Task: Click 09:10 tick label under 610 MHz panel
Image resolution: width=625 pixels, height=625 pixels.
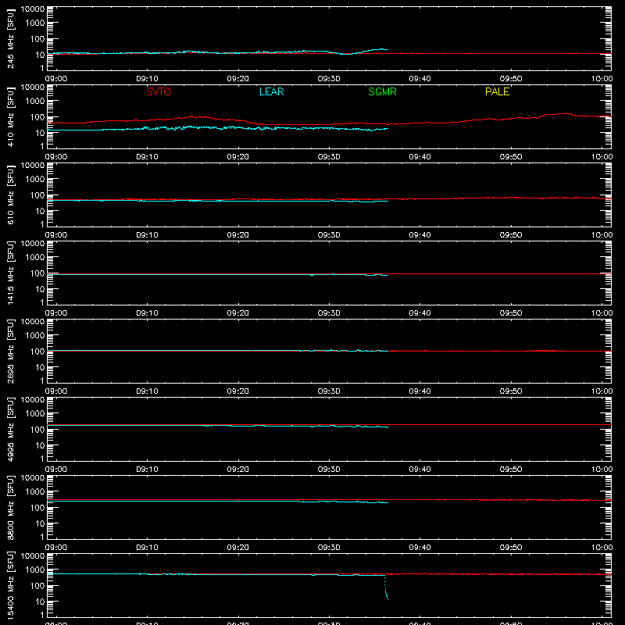Action: (147, 235)
